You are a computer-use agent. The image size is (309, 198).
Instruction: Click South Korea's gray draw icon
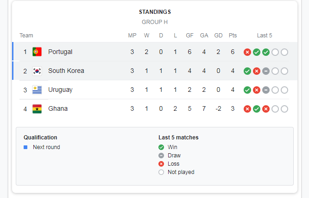(266, 71)
